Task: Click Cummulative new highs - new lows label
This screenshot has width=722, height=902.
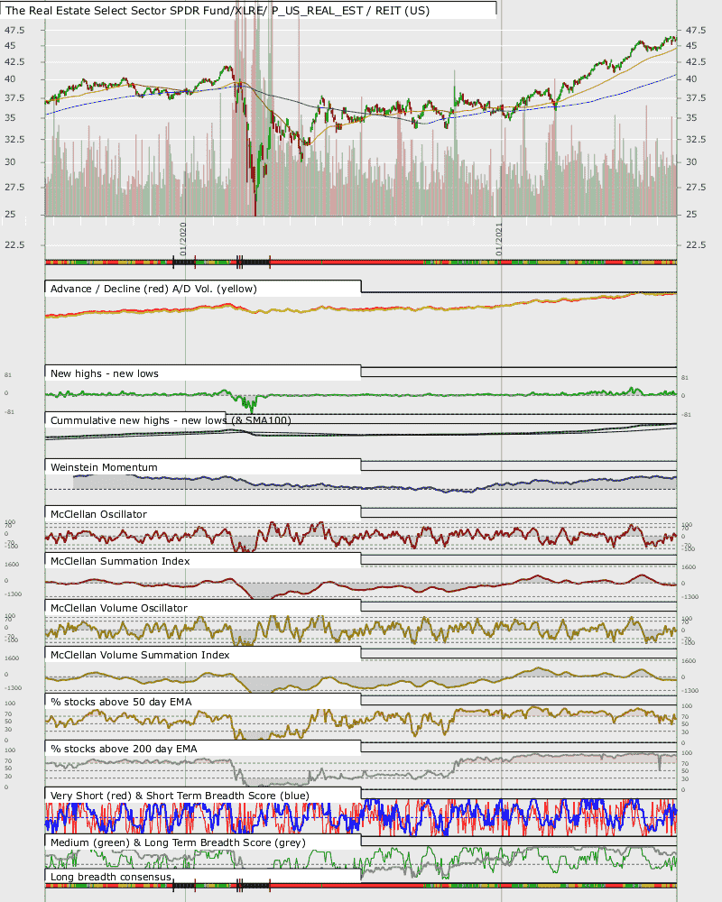Action: 171,420
